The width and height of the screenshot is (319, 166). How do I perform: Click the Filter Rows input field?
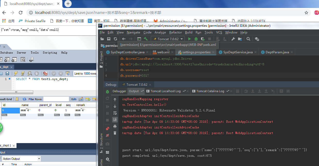[x=56, y=99]
